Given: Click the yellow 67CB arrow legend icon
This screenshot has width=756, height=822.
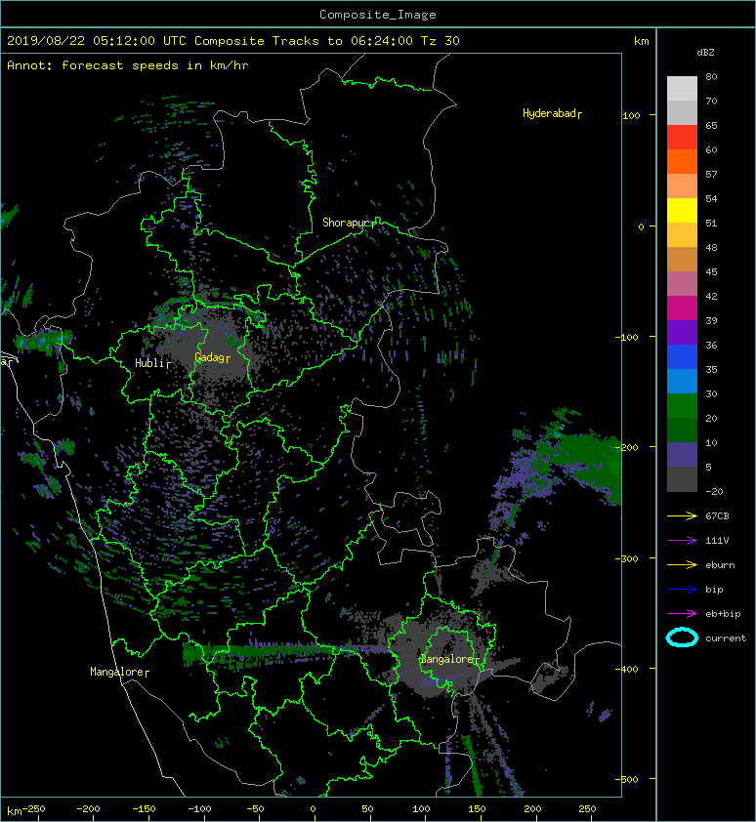Looking at the screenshot, I should (x=682, y=515).
